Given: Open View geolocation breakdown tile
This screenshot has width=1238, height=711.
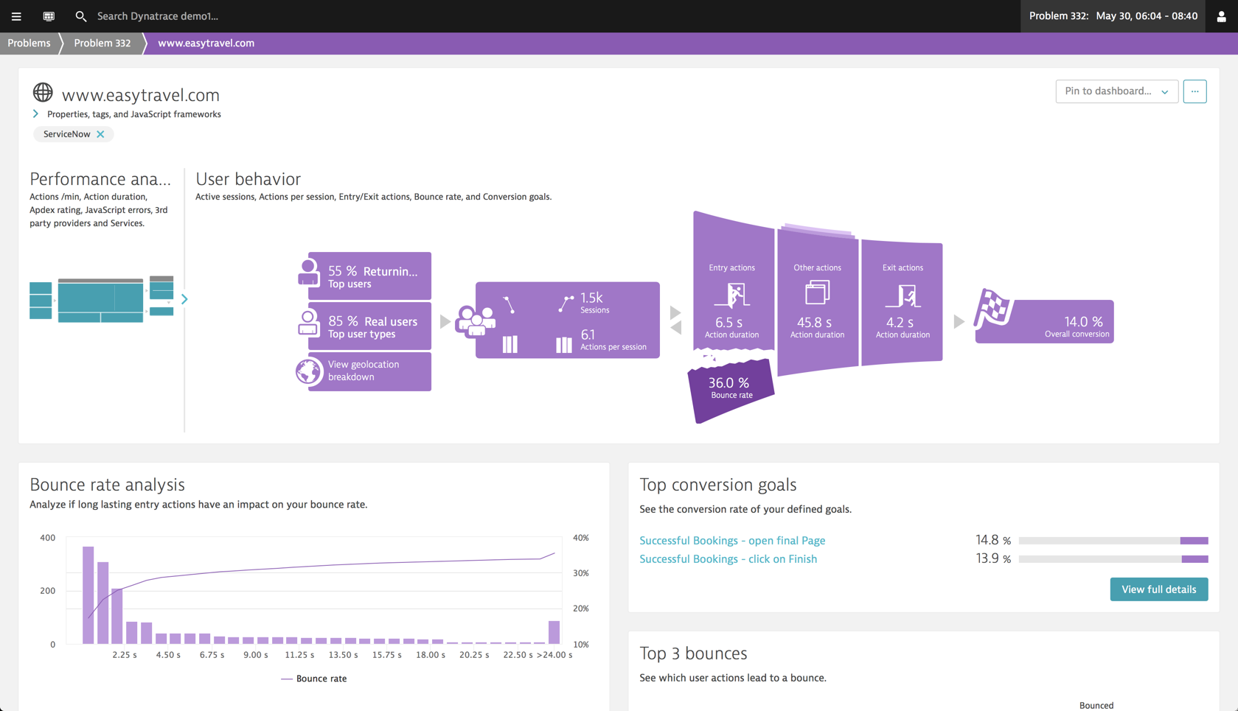Looking at the screenshot, I should [369, 371].
